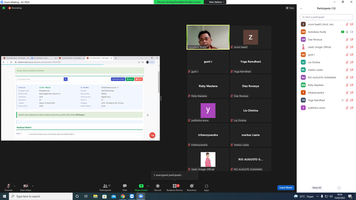Click Simpan green button in shared browser
Image resolution: width=356 pixels, height=200 pixels.
tap(130, 79)
